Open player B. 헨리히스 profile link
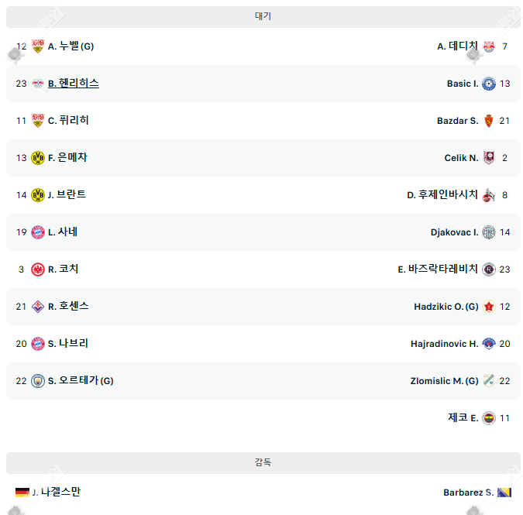Image resolution: width=523 pixels, height=515 pixels. (74, 84)
